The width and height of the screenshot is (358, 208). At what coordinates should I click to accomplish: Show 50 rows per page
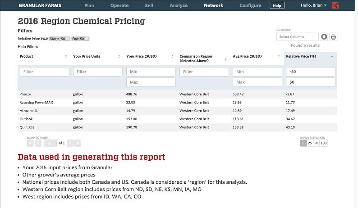317,143
